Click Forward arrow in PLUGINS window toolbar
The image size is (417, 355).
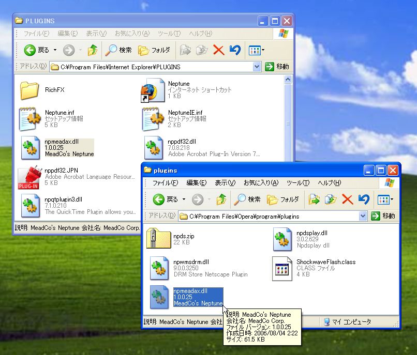point(69,50)
